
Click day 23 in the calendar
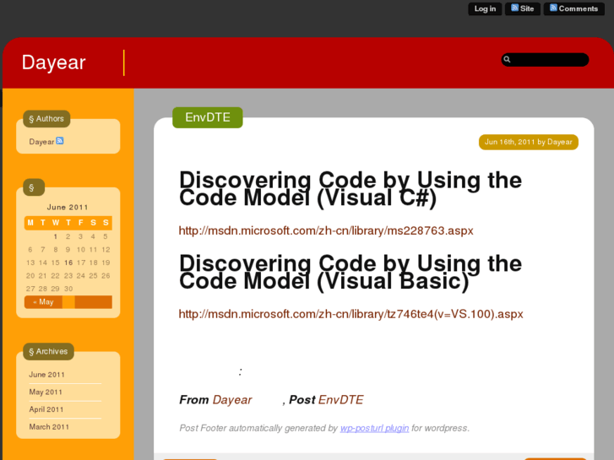pyautogui.click(x=68, y=276)
